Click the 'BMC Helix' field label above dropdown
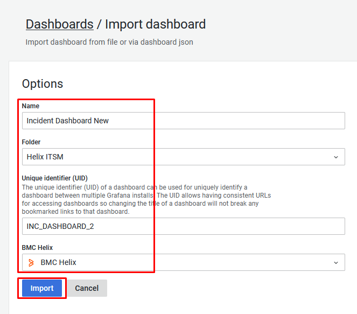 tap(37, 248)
